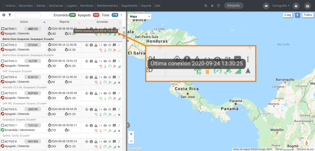
Task: Click the 4 seg refresh button
Action: [x=288, y=15]
